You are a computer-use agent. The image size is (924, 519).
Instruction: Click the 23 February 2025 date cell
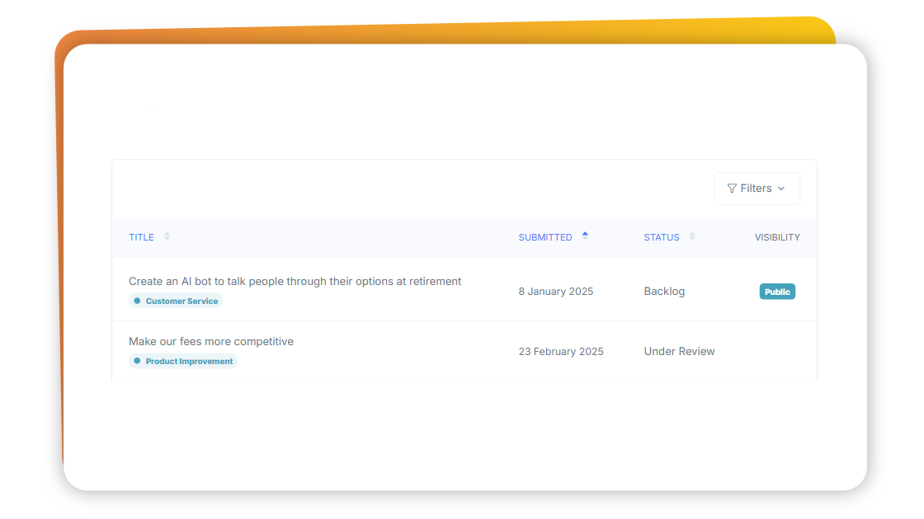[561, 351]
